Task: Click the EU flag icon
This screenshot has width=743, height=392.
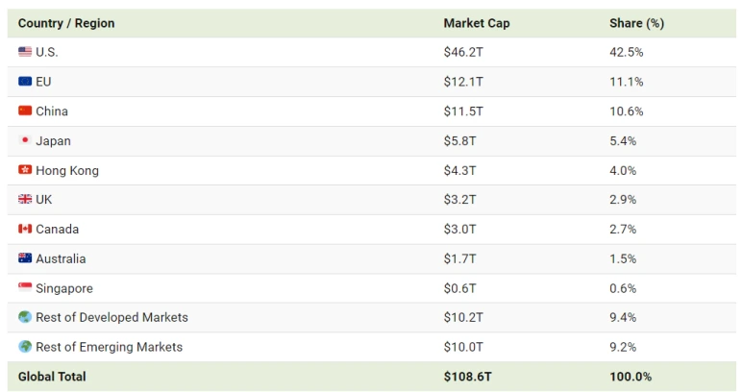Action: click(x=25, y=82)
